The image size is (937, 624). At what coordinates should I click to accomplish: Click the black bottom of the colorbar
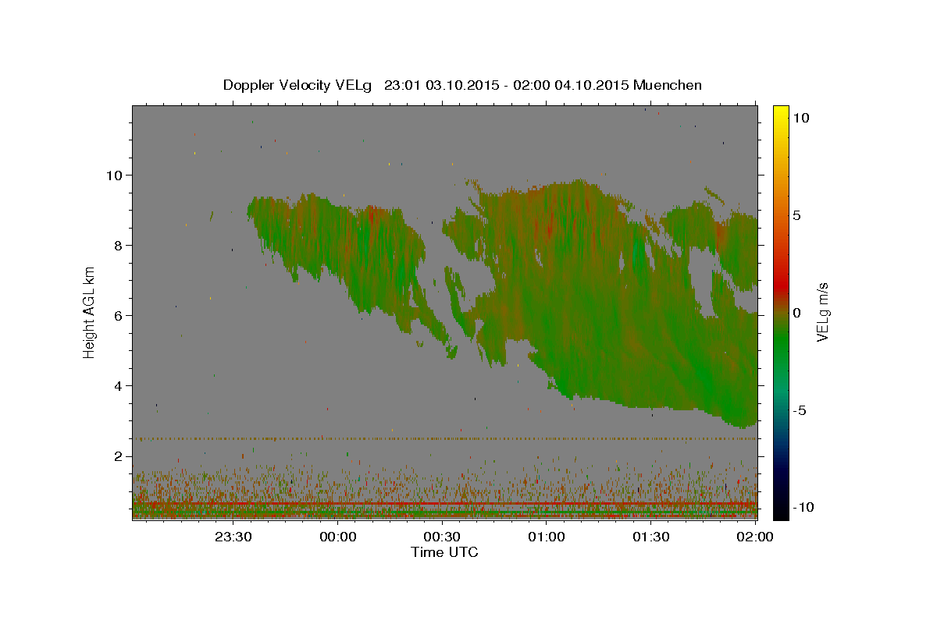[x=780, y=511]
